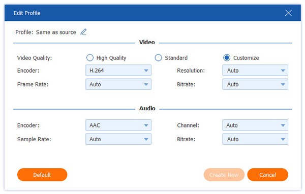
Task: Select the High Quality radio button
Action: pyautogui.click(x=90, y=58)
